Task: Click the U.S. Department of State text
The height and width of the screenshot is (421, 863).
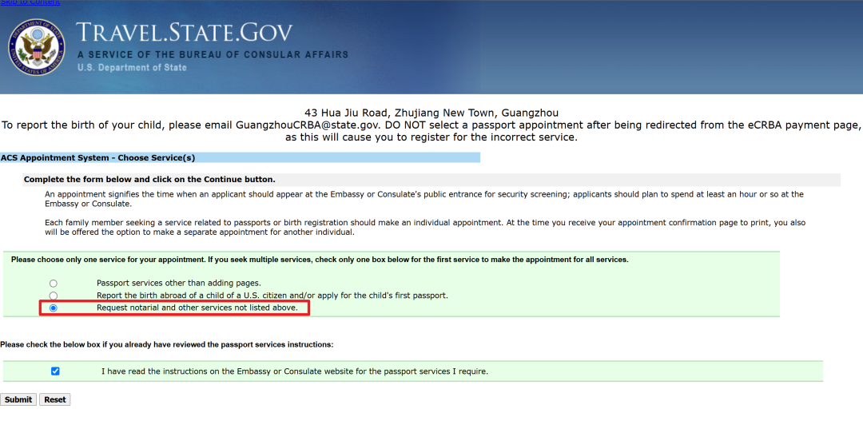Action: [132, 68]
